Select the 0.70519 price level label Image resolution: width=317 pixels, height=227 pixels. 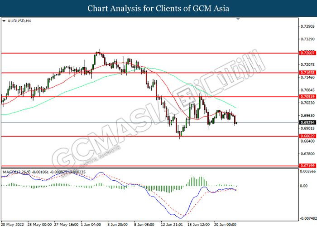point(307,96)
